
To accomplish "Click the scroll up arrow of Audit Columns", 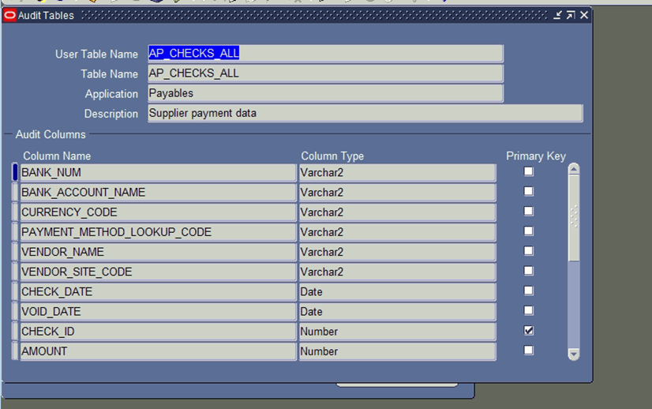I will 574,169.
